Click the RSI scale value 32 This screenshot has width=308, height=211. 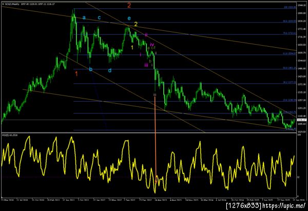(299, 177)
